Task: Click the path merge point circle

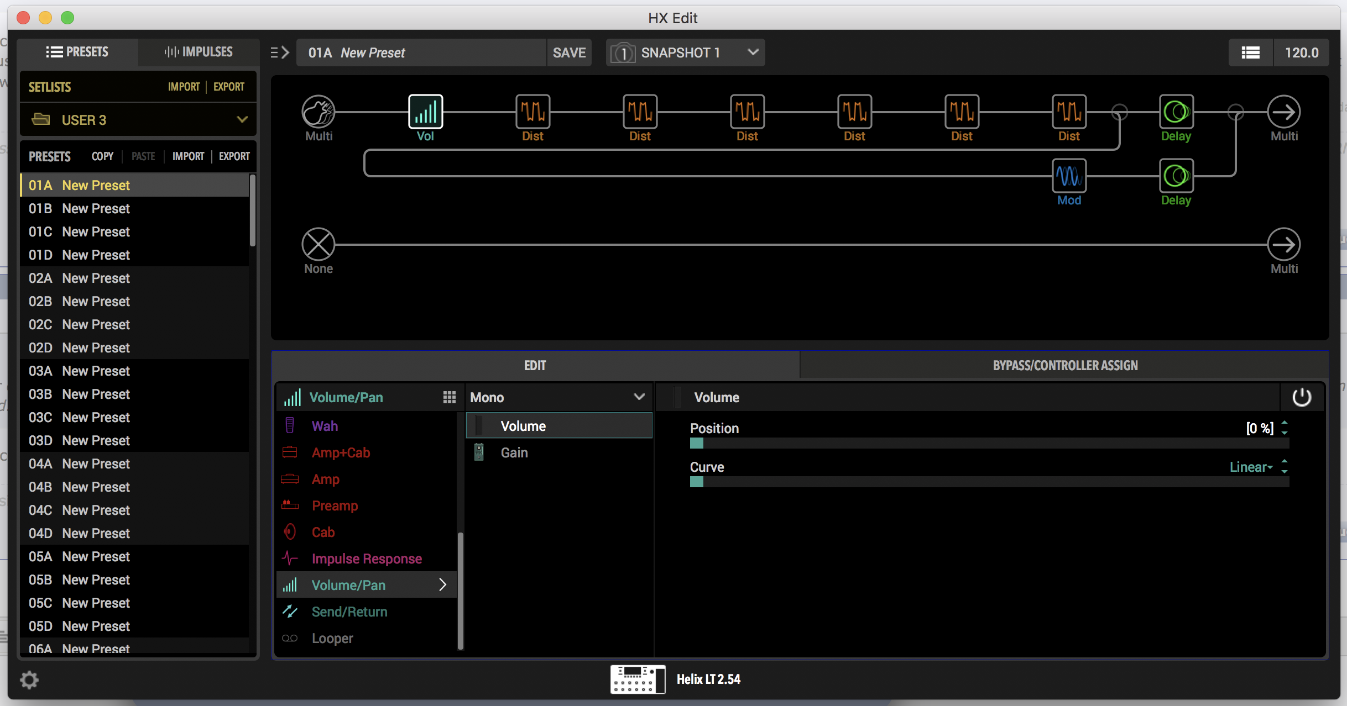Action: click(x=1236, y=112)
